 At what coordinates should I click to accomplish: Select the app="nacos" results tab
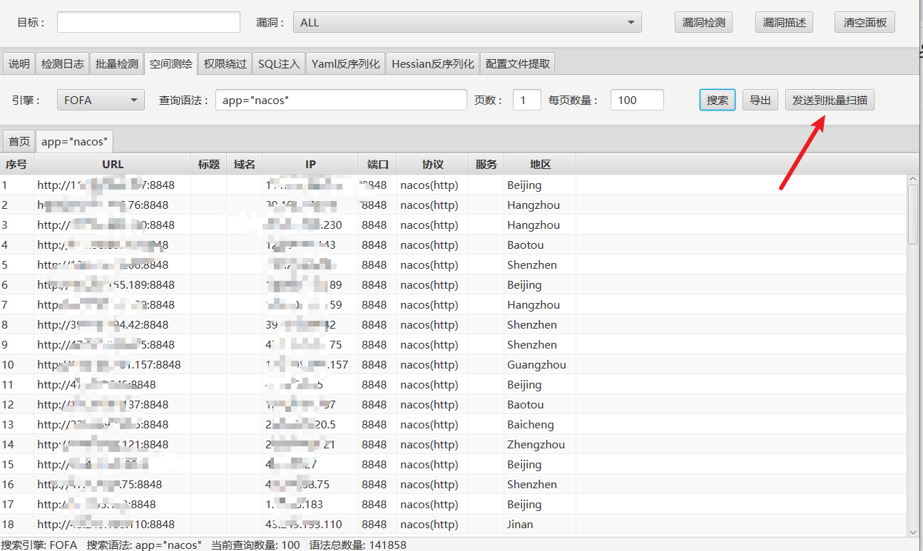[74, 140]
